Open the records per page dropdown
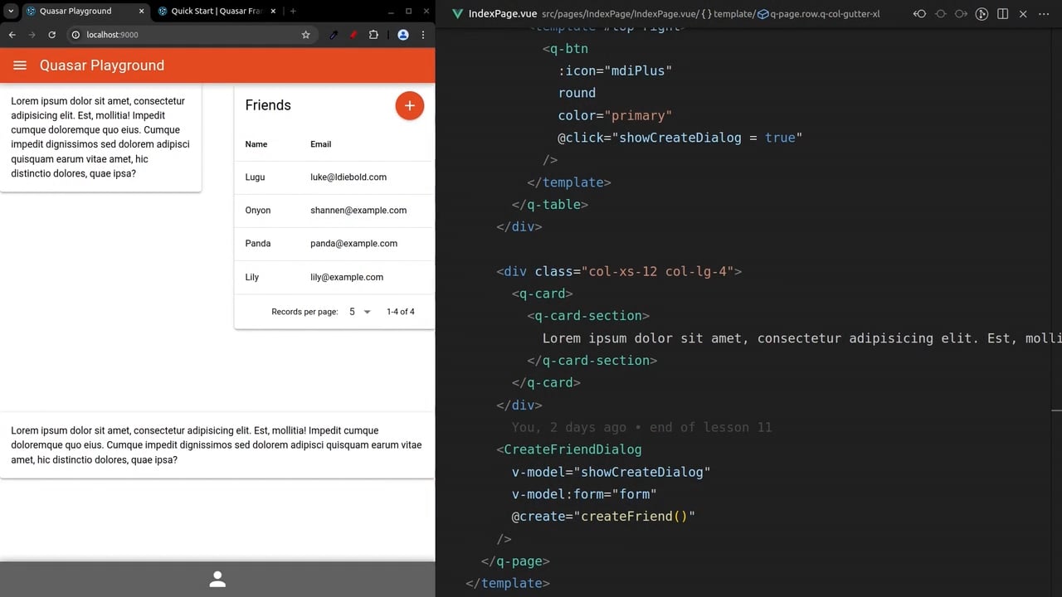The image size is (1062, 597). coord(359,312)
